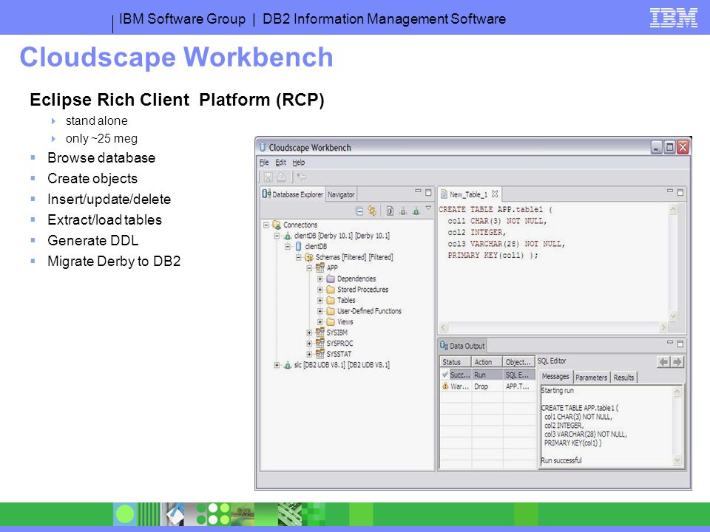Open Database Explorer view menu triangle

428,208
